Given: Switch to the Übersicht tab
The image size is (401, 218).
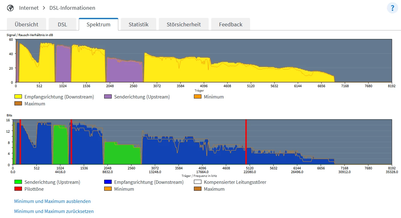Looking at the screenshot, I should (27, 24).
